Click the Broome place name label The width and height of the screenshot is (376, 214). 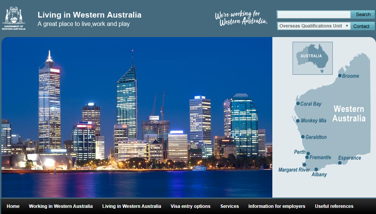pos(351,76)
